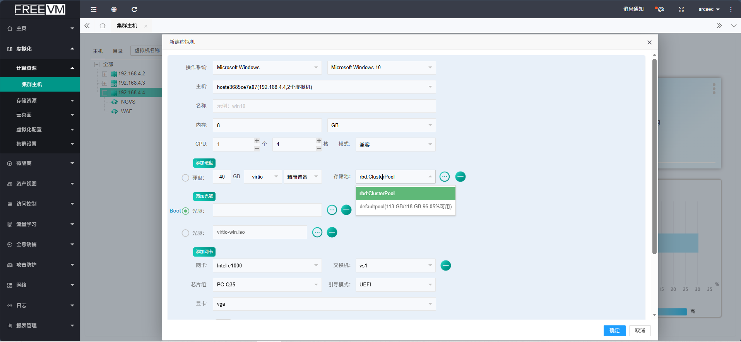The height and width of the screenshot is (342, 741).
Task: Open storage pool browse ellipsis icon
Action: 445,177
